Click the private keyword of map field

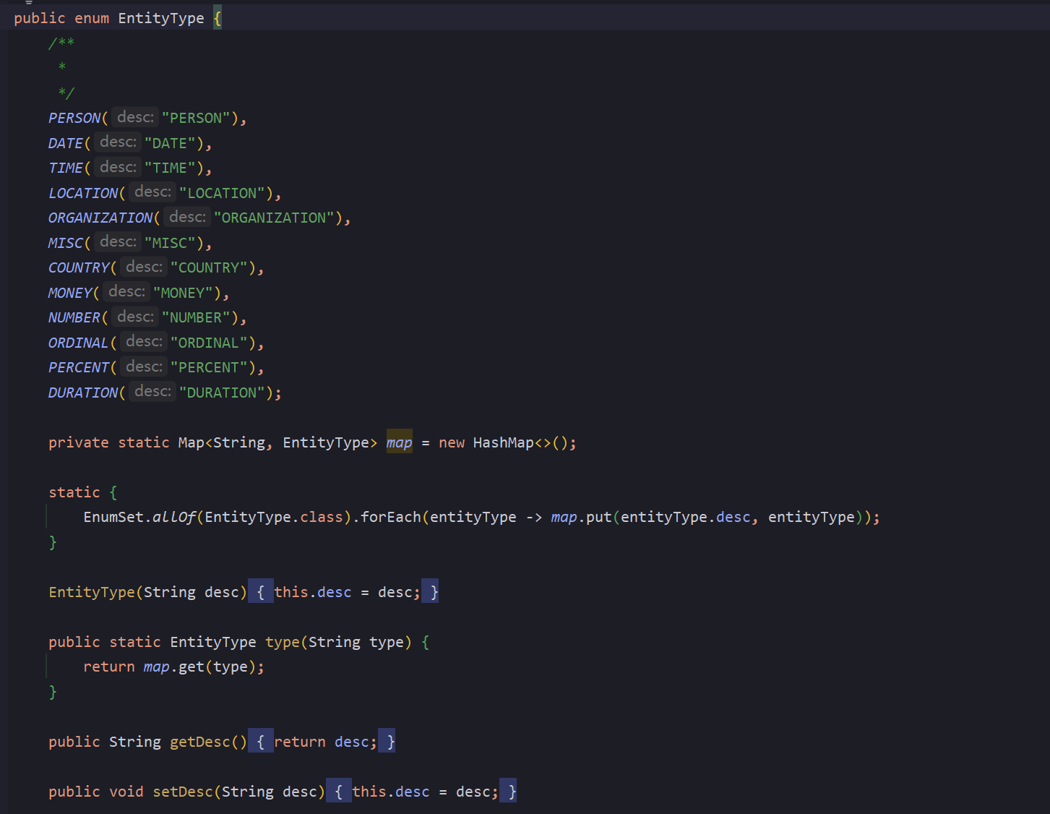pyautogui.click(x=79, y=442)
